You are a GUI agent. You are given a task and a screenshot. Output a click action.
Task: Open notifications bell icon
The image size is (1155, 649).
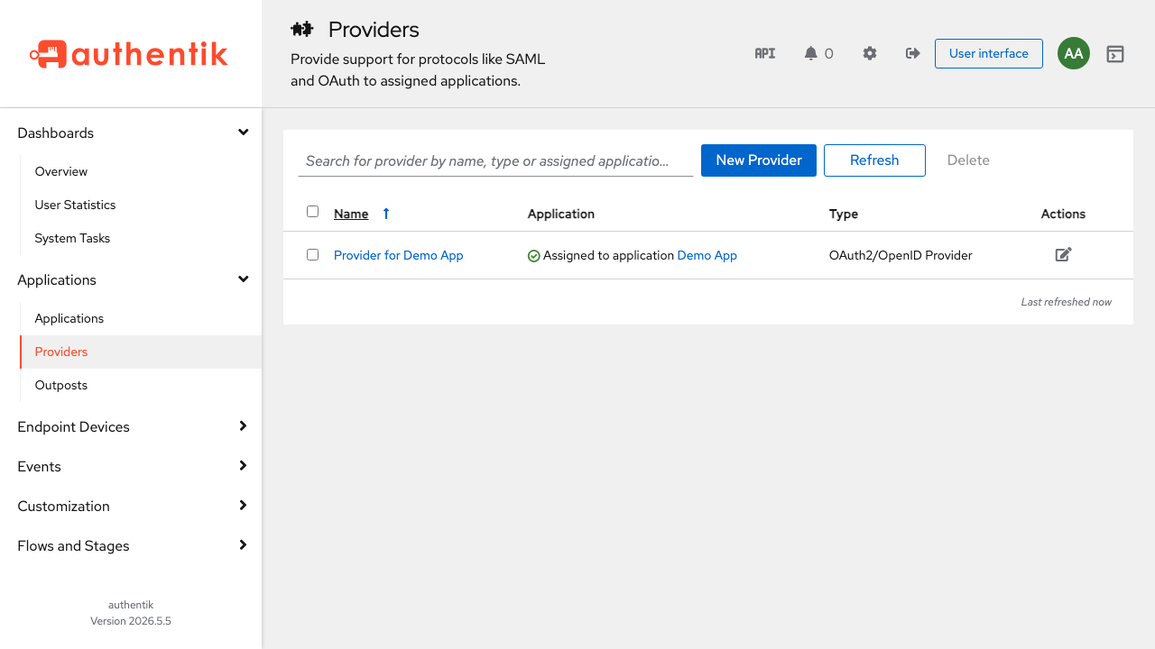point(810,53)
